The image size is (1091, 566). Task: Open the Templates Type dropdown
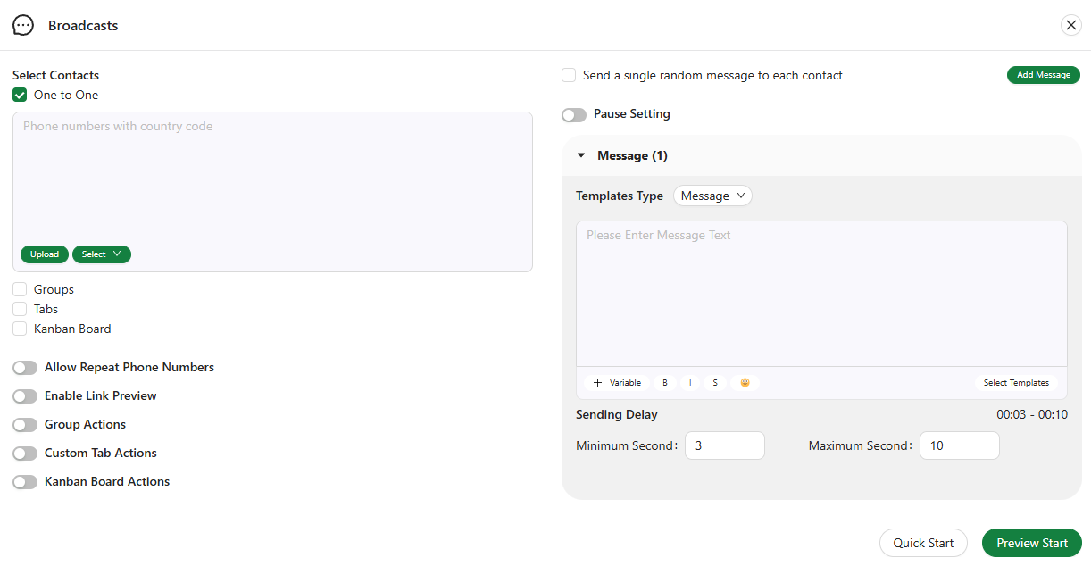click(x=712, y=196)
